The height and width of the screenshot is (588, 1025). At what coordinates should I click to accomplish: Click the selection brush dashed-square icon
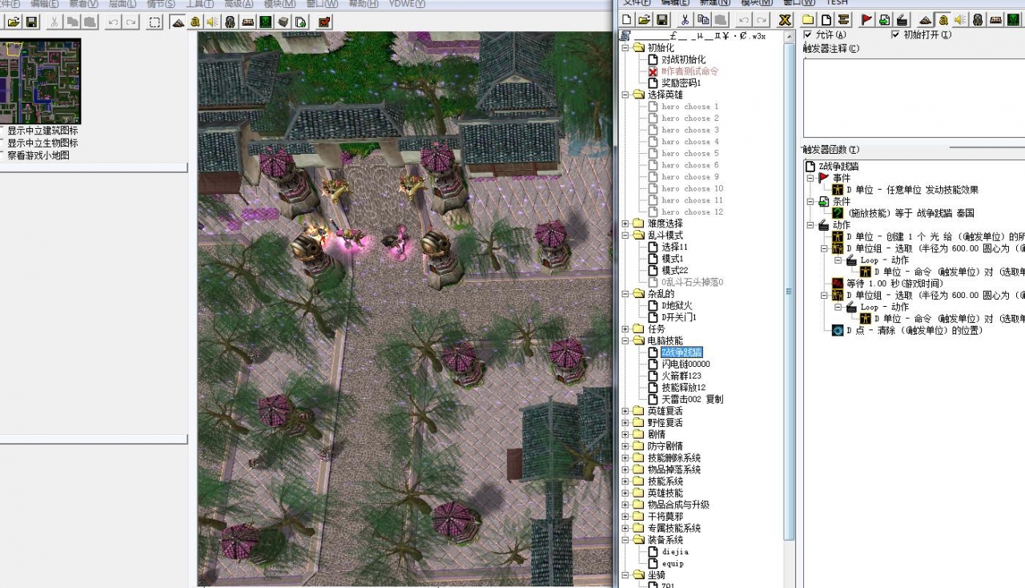coord(155,22)
